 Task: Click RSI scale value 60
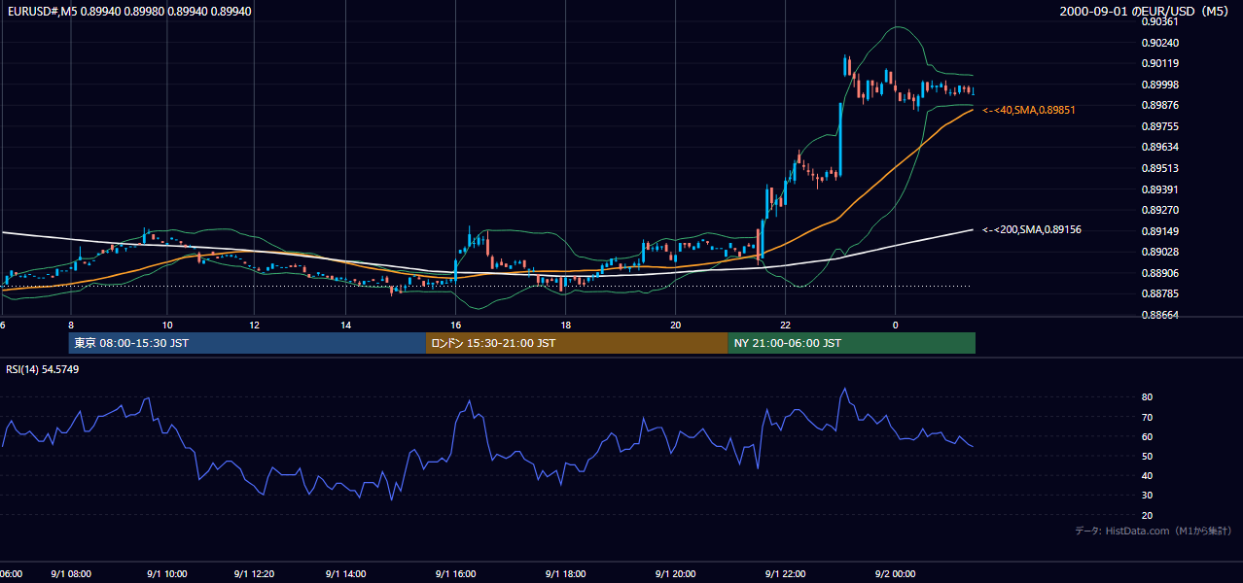(1148, 436)
